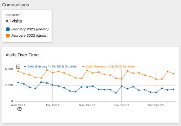Click the Visits Over Time chart title
This screenshot has width=181, height=126.
22,55
